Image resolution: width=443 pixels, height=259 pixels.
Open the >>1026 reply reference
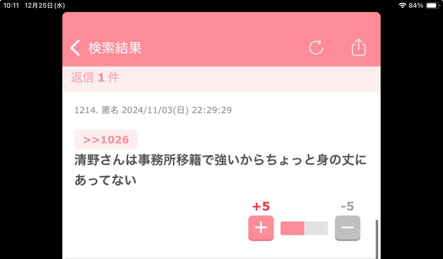(106, 139)
